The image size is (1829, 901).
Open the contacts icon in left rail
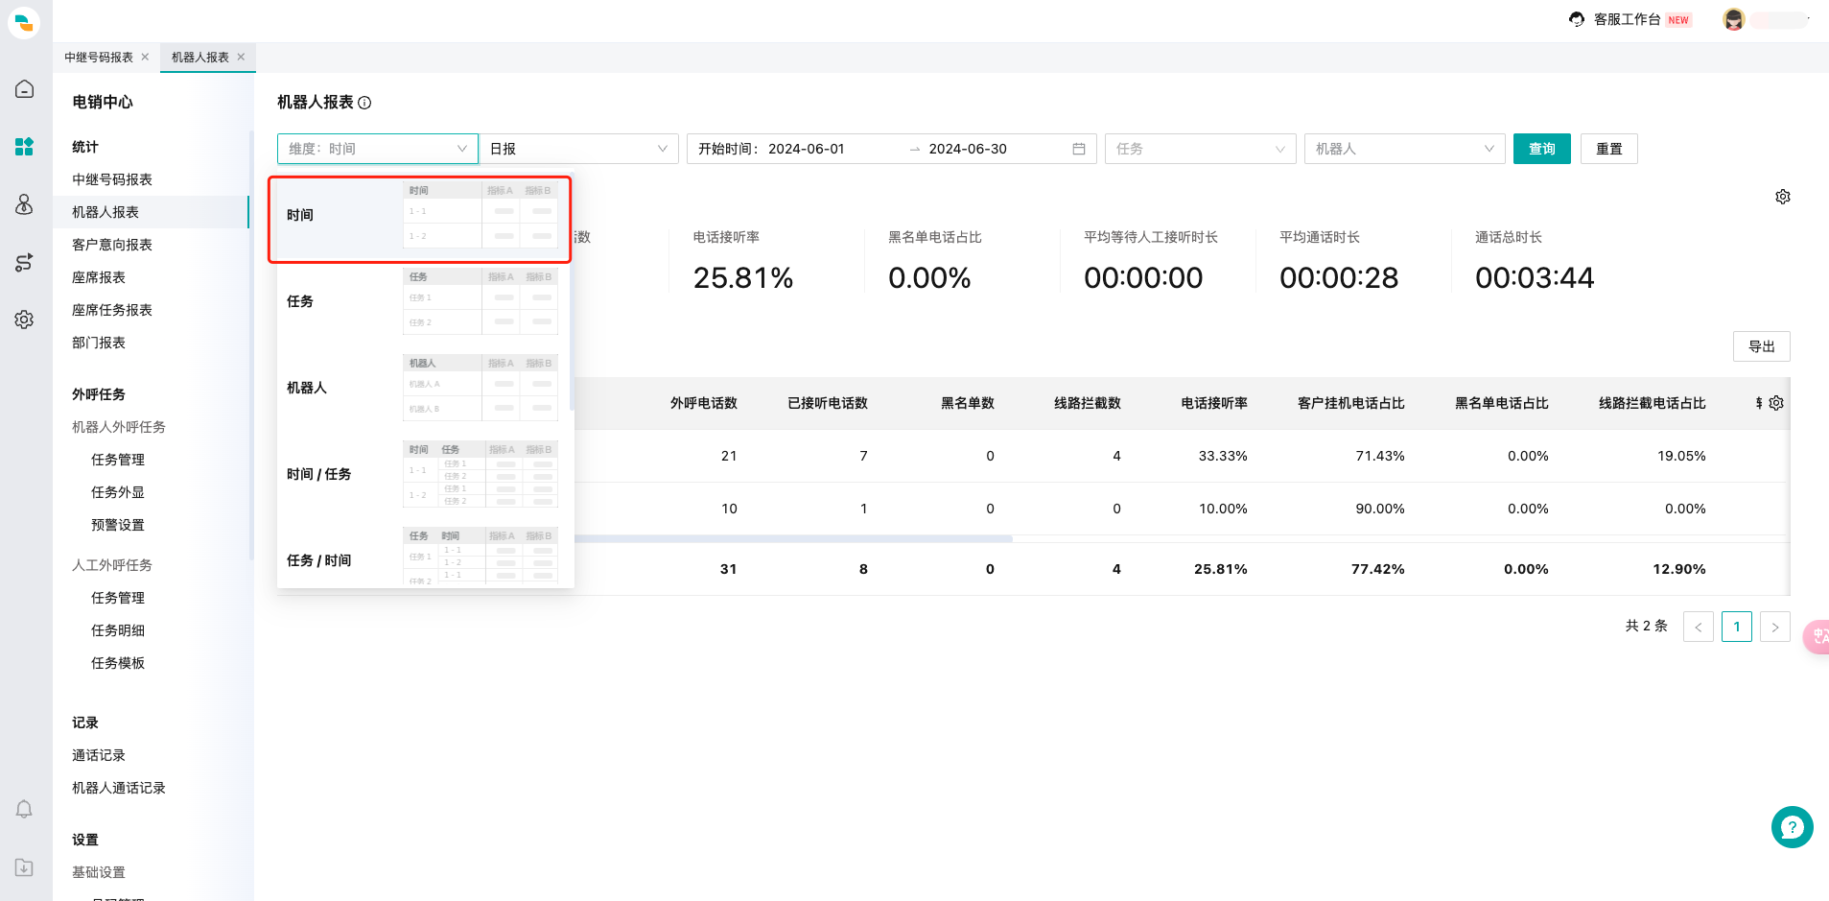(x=24, y=204)
